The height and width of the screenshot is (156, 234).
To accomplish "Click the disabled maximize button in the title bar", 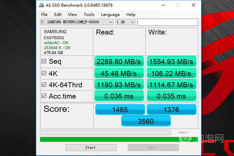I will [x=178, y=5].
